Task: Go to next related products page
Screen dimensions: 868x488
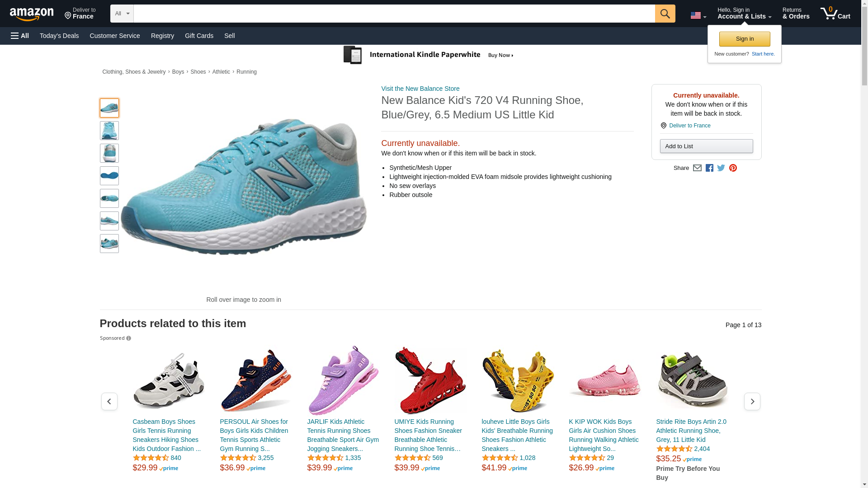Action: point(752,401)
